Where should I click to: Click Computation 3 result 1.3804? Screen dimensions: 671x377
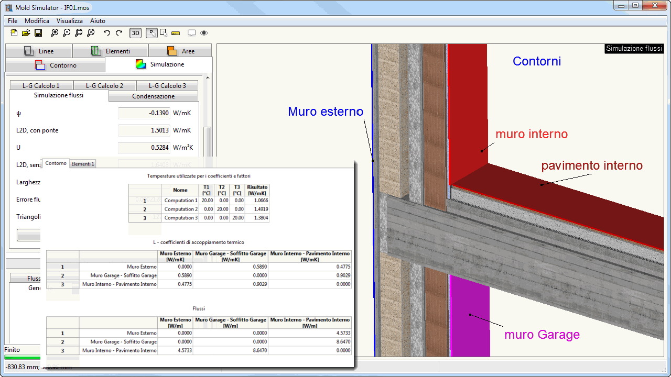click(x=257, y=218)
